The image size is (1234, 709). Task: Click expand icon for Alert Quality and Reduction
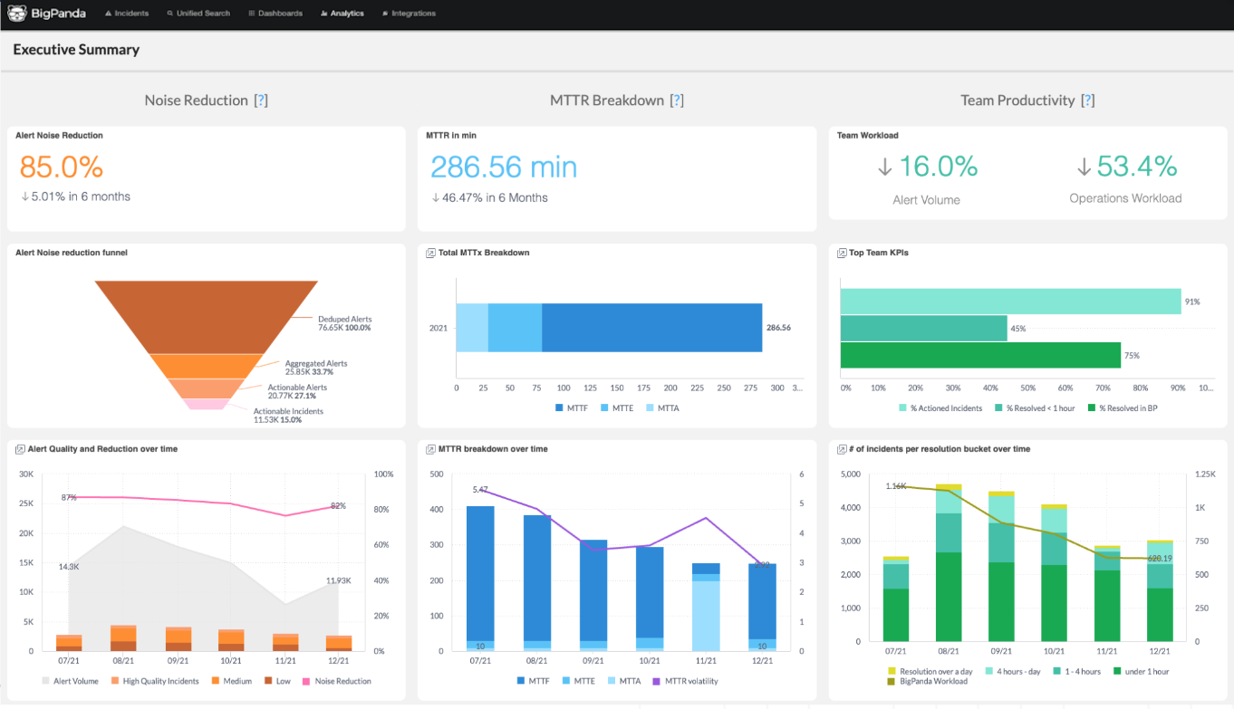tap(20, 449)
